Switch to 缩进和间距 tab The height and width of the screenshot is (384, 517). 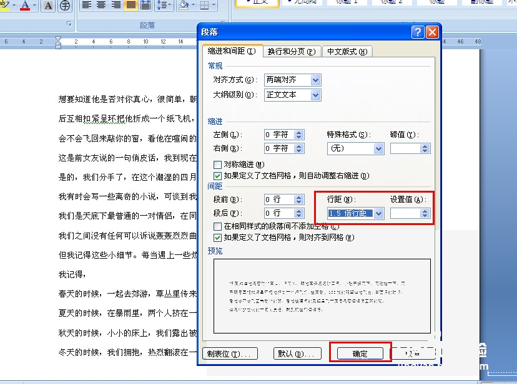(x=232, y=51)
